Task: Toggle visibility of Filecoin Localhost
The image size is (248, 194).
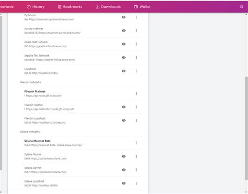Action: point(123,121)
